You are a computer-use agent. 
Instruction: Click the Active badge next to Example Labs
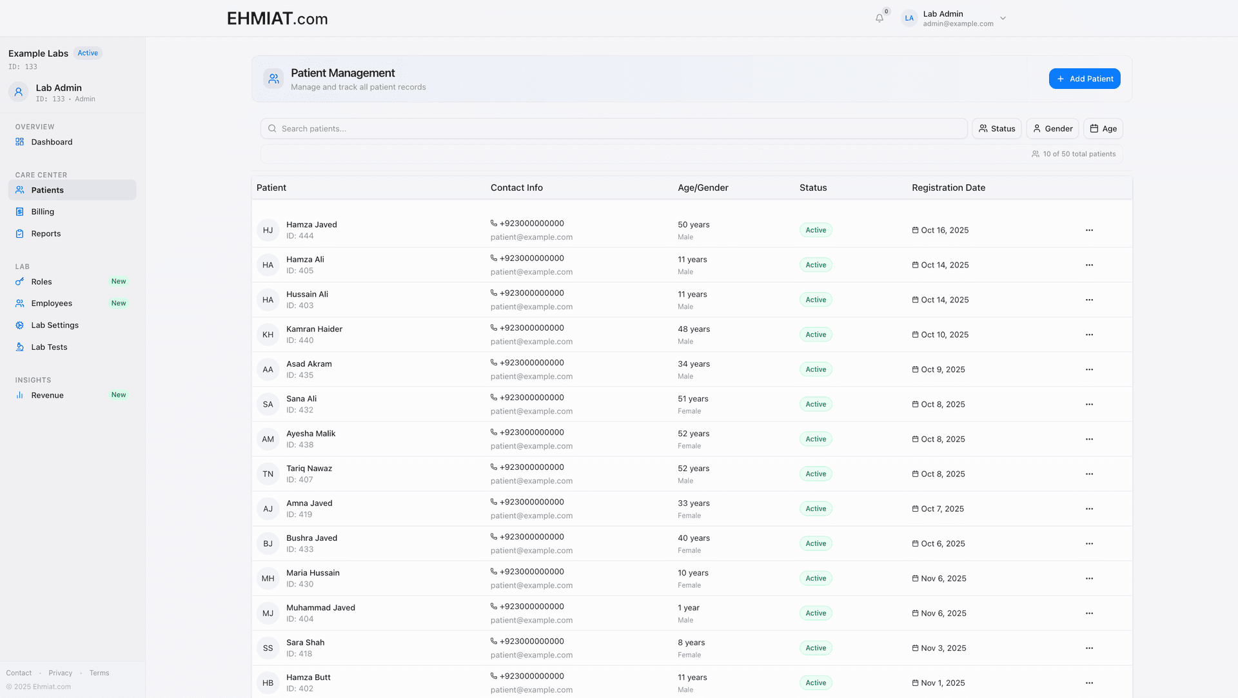coord(88,53)
